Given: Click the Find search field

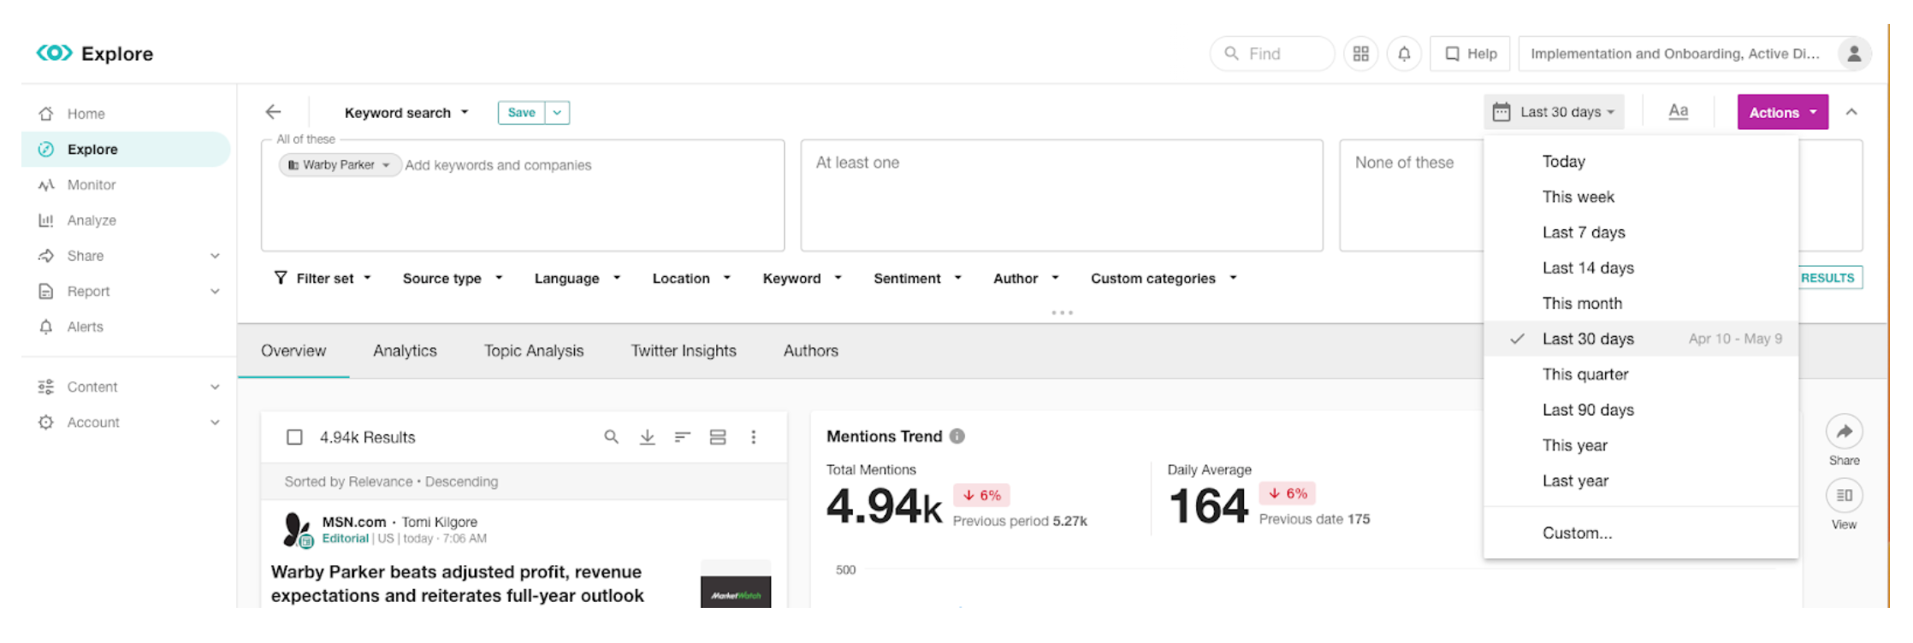Looking at the screenshot, I should click(x=1272, y=54).
